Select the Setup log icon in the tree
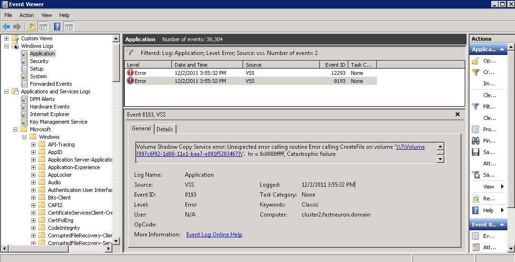This screenshot has height=262, width=515. pos(24,69)
